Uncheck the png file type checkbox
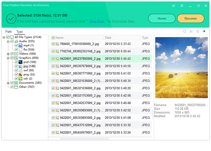 [x=16, y=75]
